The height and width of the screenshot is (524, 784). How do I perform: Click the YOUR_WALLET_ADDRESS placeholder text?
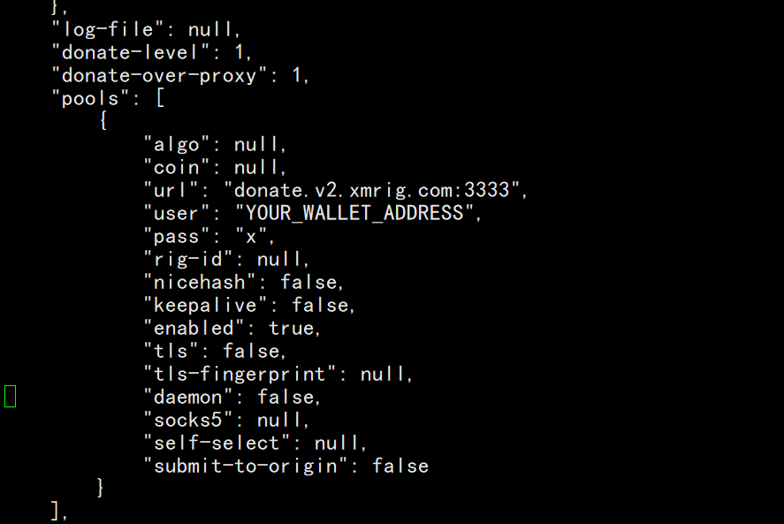click(354, 214)
